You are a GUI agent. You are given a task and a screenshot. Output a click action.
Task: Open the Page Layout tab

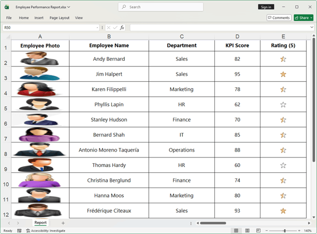59,18
